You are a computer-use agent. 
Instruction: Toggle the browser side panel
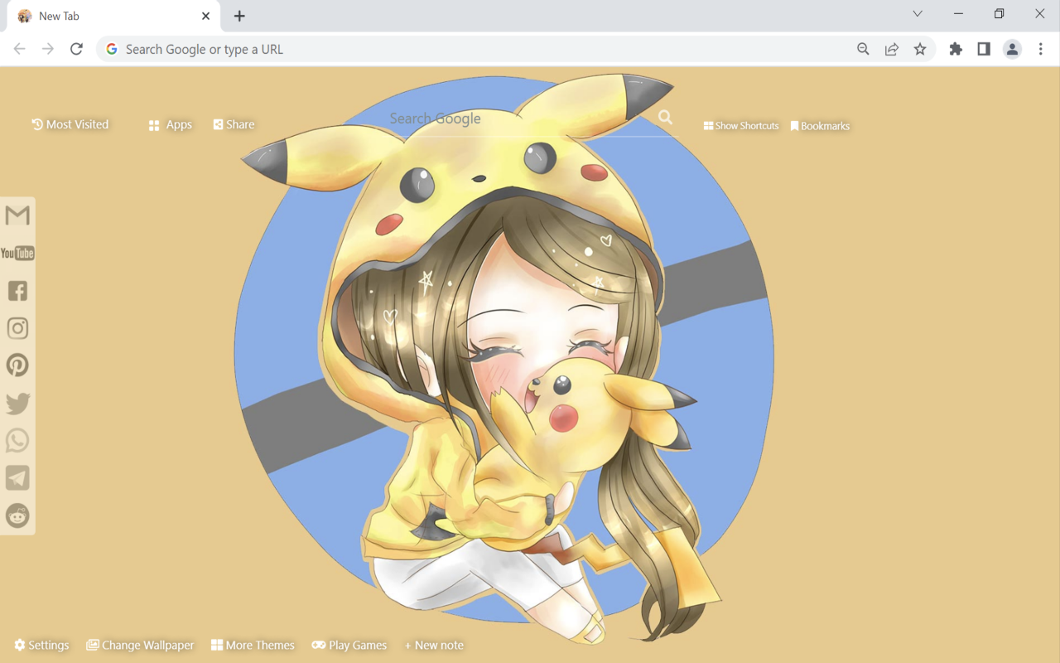[984, 49]
